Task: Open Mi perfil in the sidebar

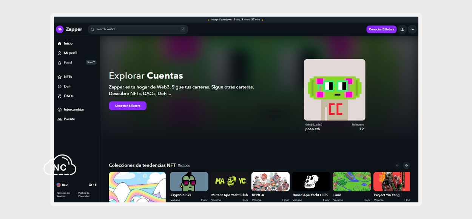Action: 70,53
